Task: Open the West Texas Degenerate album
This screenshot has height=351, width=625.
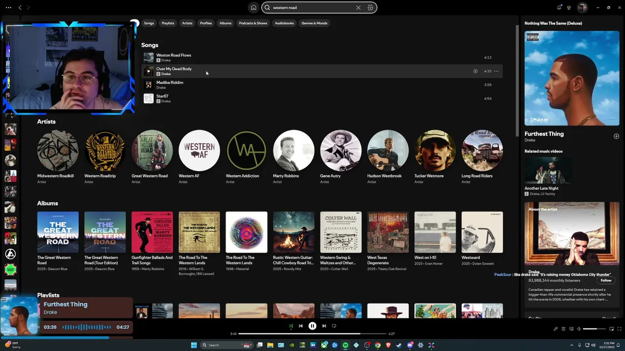Action: click(388, 232)
